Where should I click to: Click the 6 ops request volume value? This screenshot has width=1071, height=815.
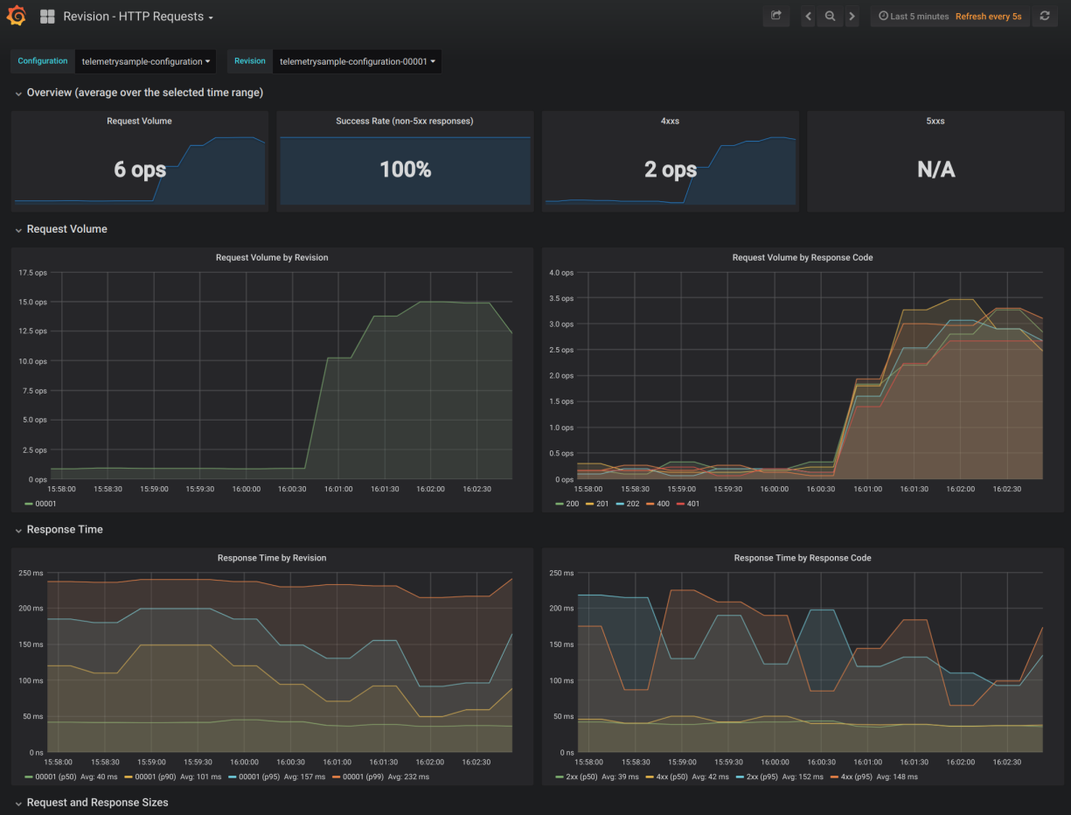pyautogui.click(x=140, y=170)
